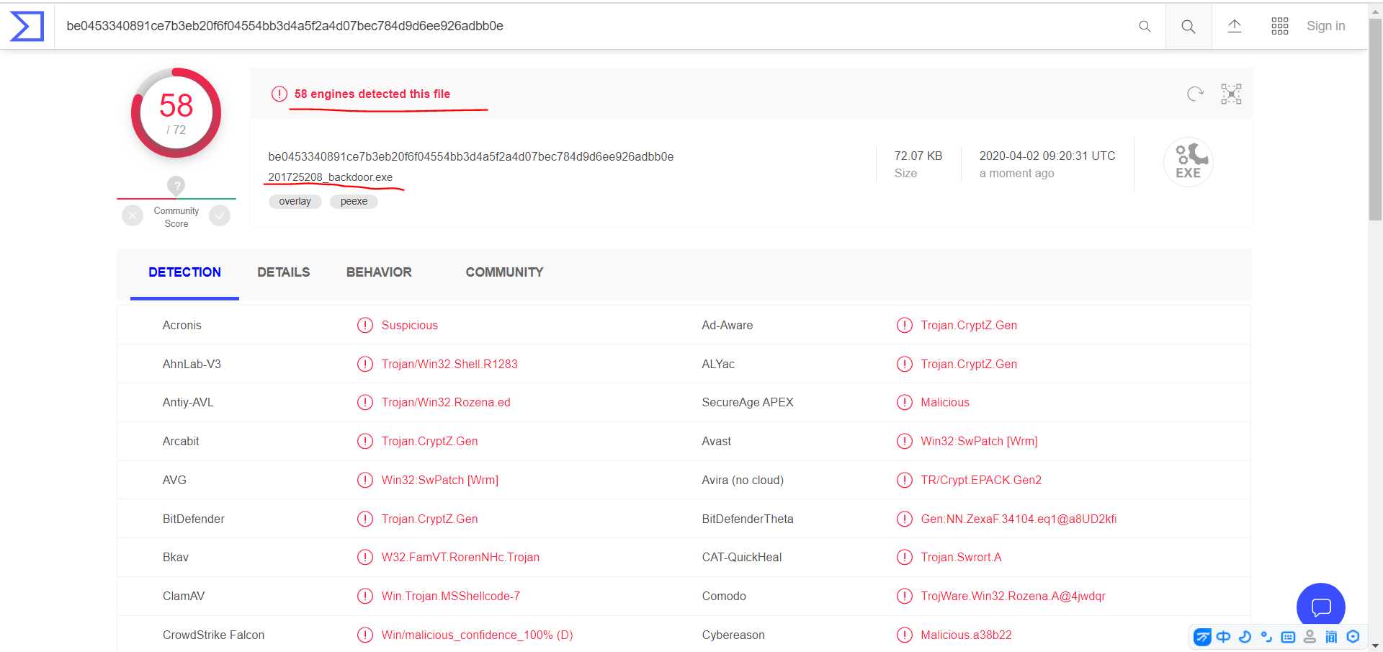Vote harmless with the community checkmark button
The image size is (1383, 652).
(220, 215)
